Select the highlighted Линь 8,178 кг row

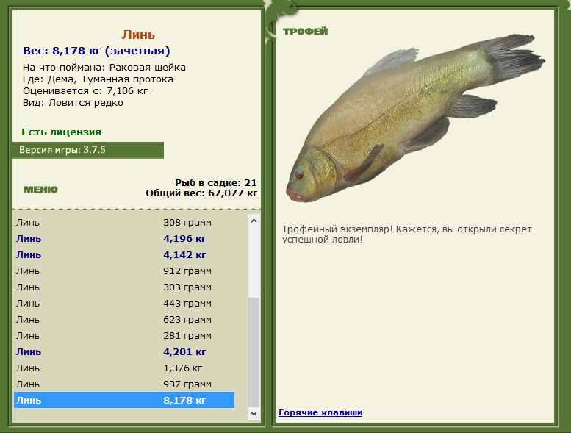123,400
